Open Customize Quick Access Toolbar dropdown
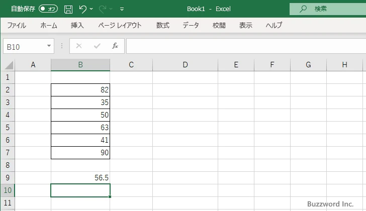This screenshot has height=211, width=366. pyautogui.click(x=122, y=9)
